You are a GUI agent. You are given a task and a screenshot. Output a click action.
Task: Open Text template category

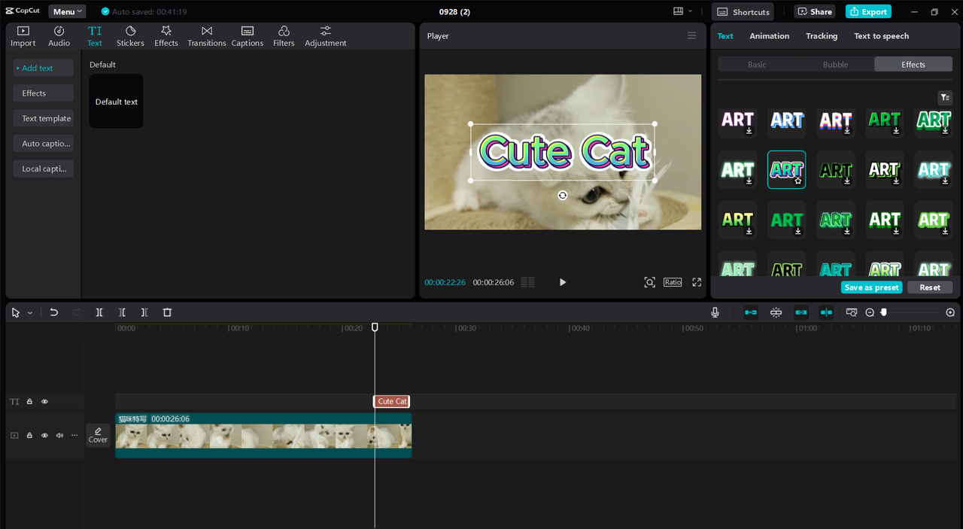tap(43, 118)
